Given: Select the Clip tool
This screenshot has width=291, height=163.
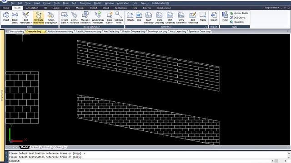Looking at the screenshot, I should [x=139, y=17].
